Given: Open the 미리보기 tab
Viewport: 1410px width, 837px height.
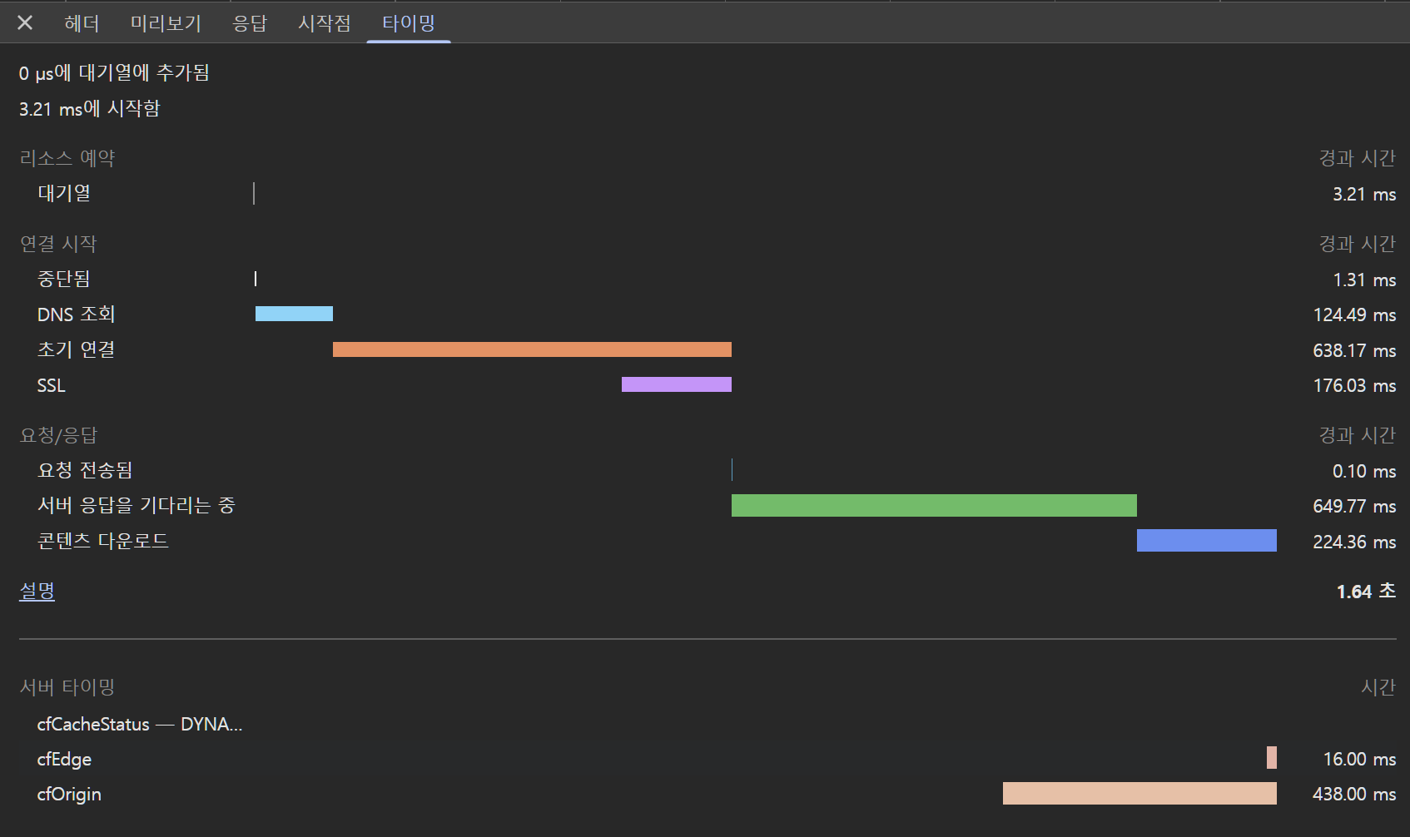Looking at the screenshot, I should coord(166,23).
